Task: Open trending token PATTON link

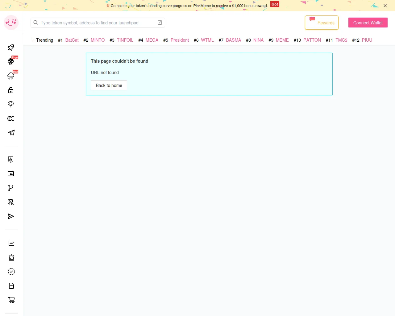Action: 312,40
